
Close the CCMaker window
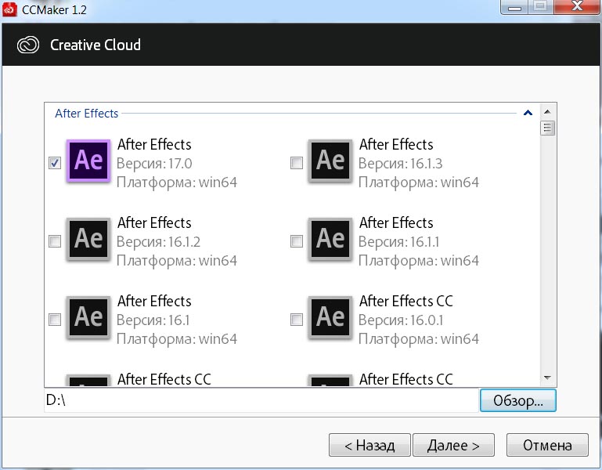(577, 6)
